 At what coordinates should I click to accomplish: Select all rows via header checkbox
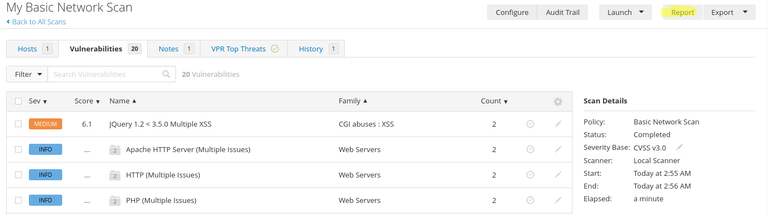[x=18, y=101]
